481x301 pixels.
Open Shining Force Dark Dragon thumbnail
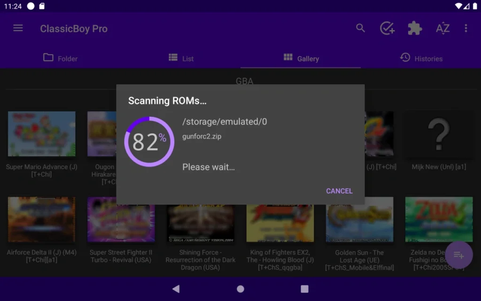[200, 223]
